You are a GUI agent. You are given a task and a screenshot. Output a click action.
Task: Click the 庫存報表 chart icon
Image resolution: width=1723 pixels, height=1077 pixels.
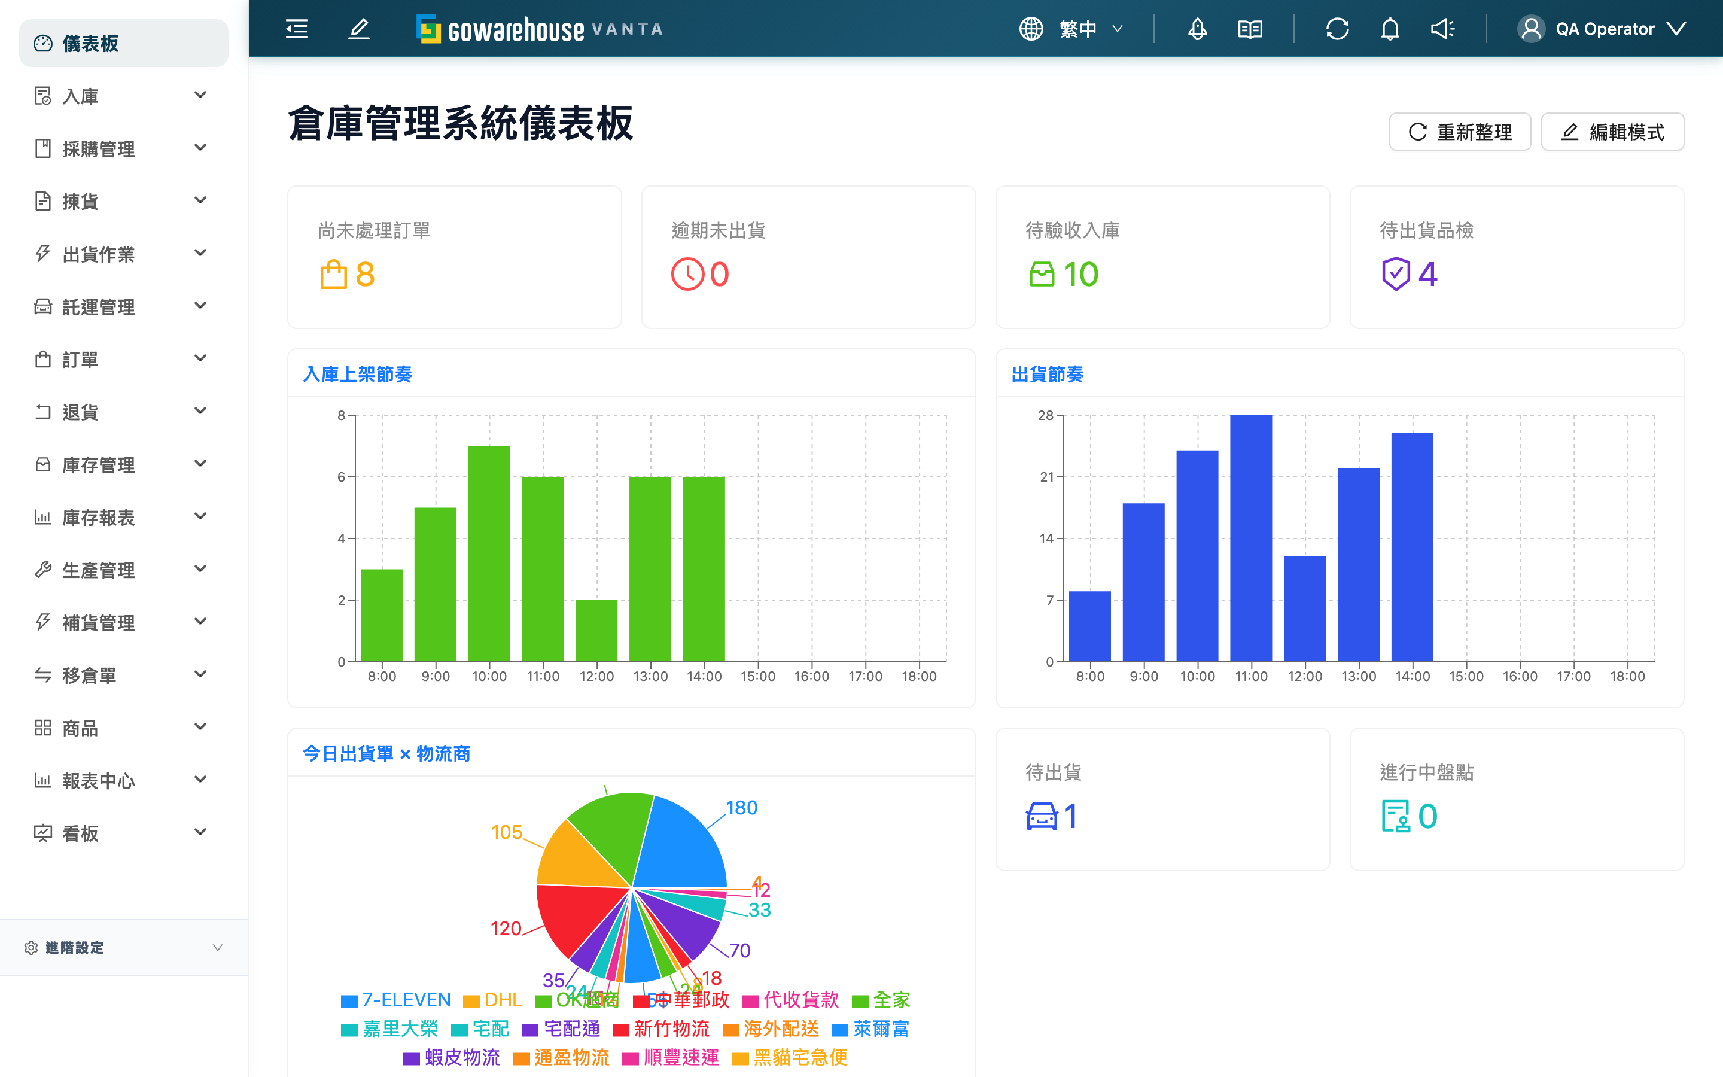42,517
